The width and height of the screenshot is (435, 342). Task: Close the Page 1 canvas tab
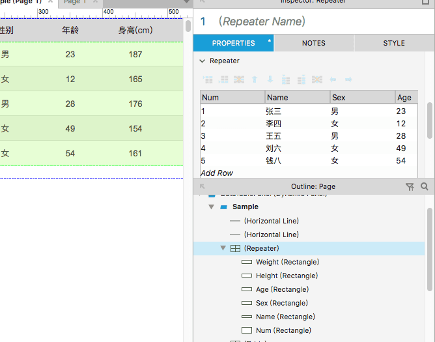tap(95, 2)
